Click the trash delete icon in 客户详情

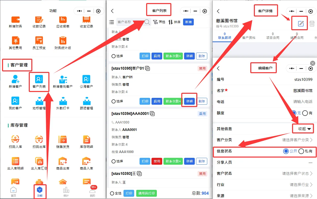pyautogui.click(x=312, y=24)
